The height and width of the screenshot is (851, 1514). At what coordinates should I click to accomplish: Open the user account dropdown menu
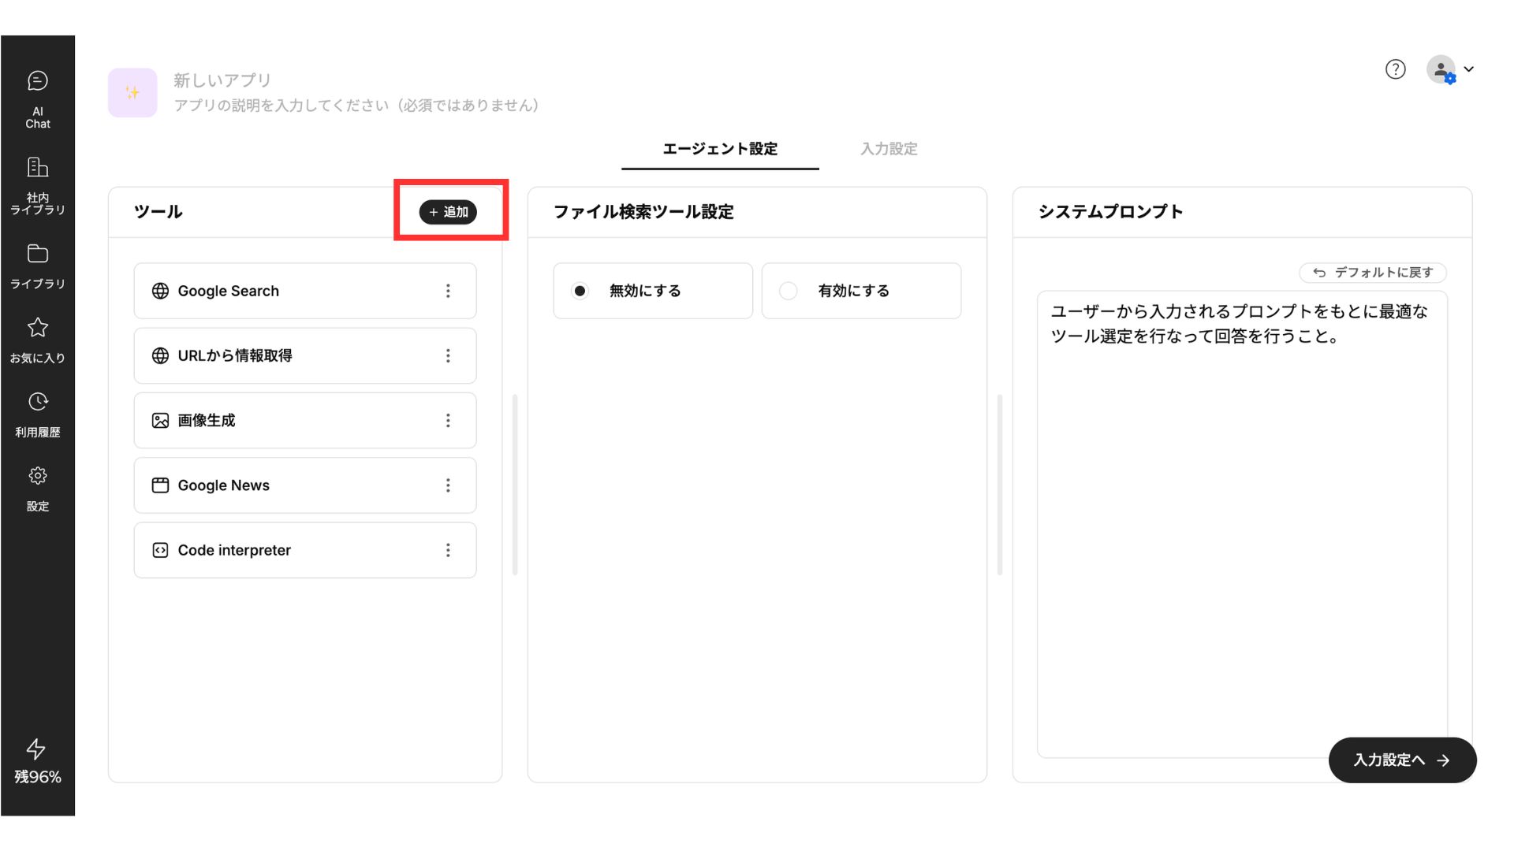1450,69
